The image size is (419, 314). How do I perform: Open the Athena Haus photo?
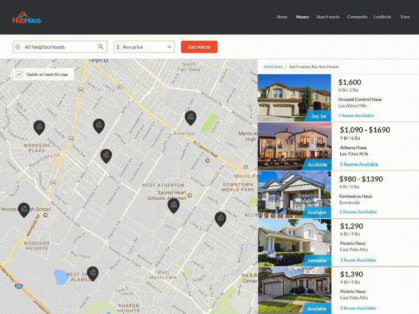[294, 147]
